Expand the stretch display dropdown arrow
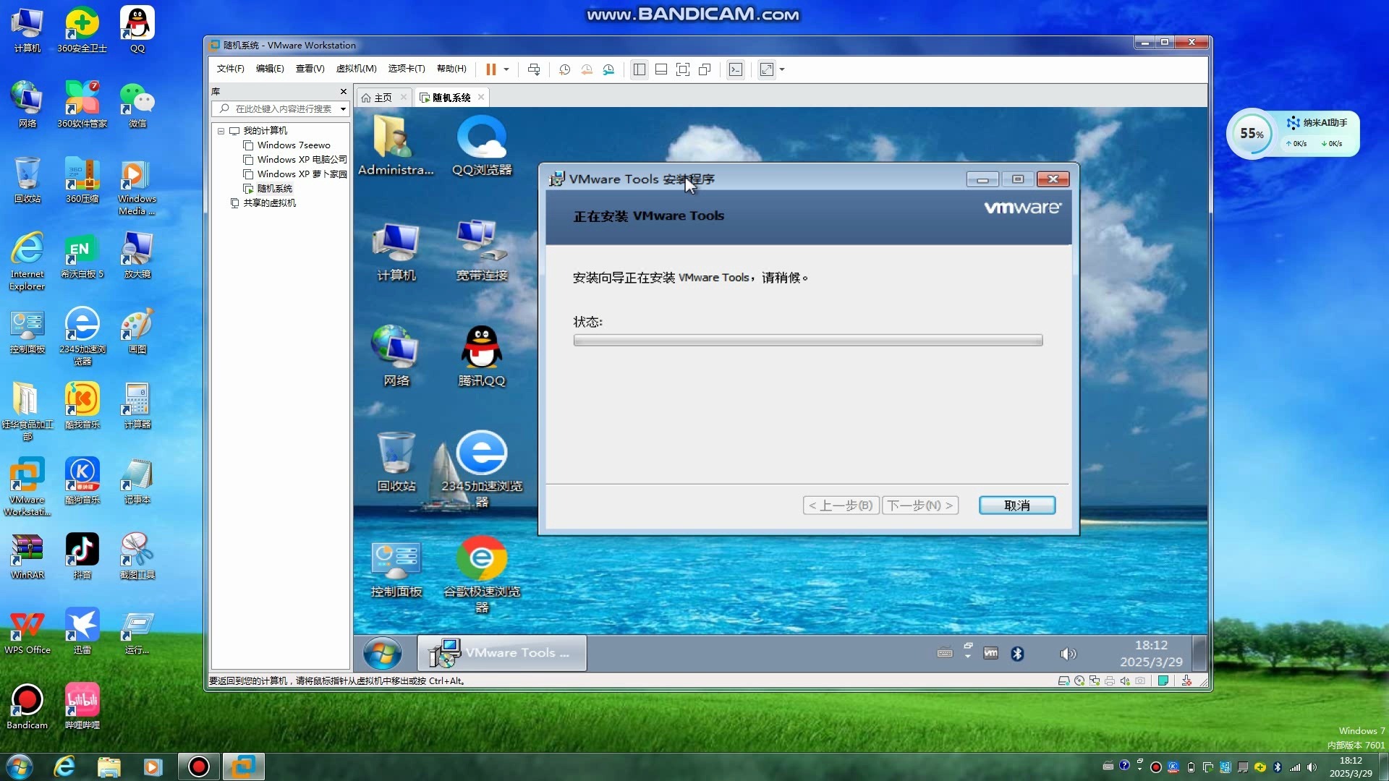Viewport: 1389px width, 781px height. tap(782, 69)
